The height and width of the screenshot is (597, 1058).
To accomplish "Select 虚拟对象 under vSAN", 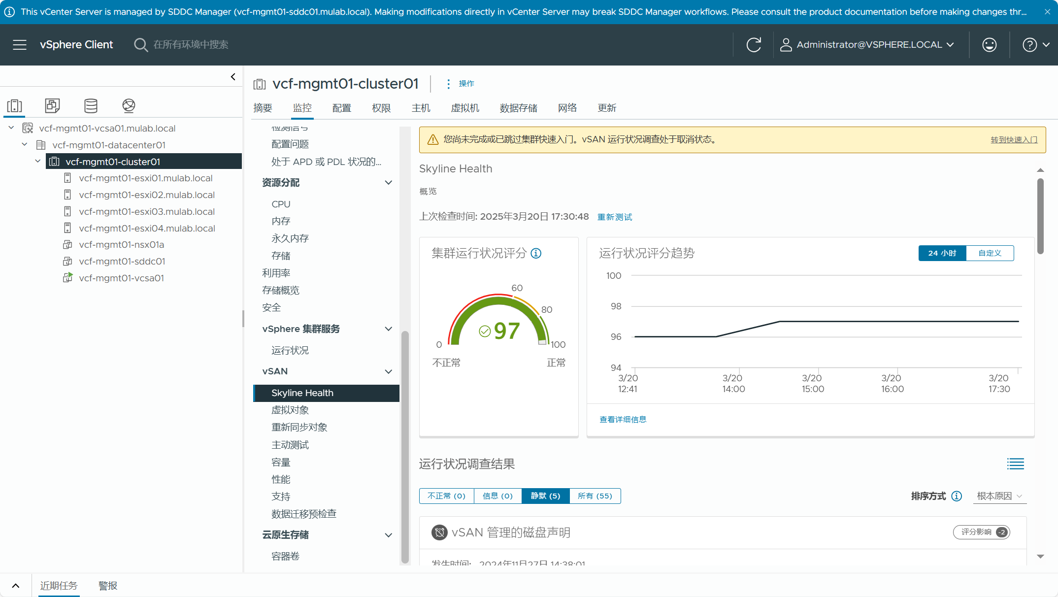I will click(x=290, y=410).
